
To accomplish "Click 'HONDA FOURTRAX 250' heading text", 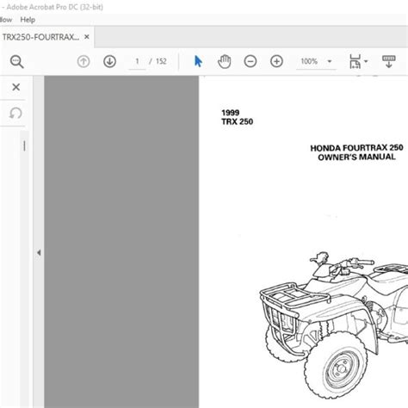I will (x=356, y=148).
